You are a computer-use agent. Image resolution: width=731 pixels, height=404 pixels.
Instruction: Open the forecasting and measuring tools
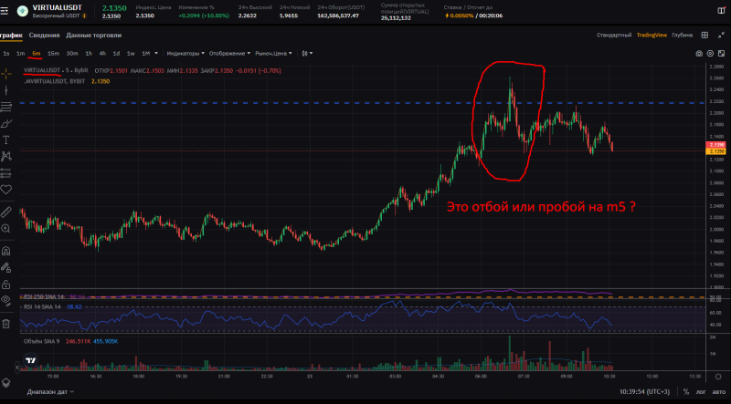click(x=6, y=173)
